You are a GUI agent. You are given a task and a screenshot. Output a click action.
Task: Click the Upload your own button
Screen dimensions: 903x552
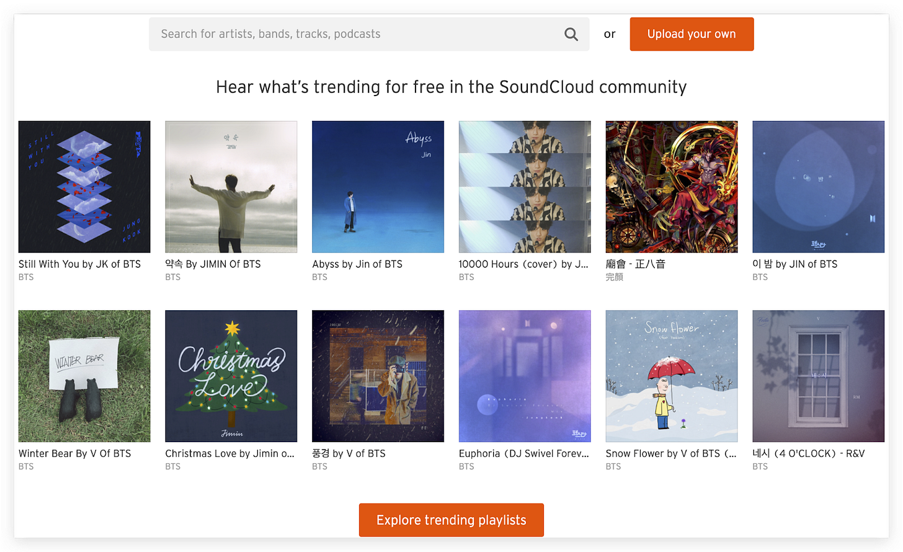pyautogui.click(x=692, y=34)
